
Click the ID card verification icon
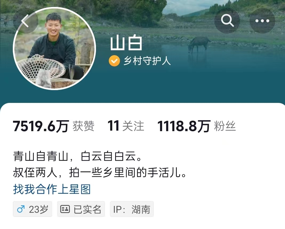click(65, 209)
